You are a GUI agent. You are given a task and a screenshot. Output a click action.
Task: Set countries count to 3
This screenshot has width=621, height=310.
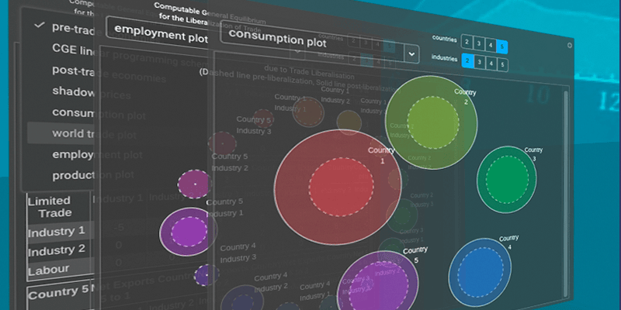[478, 43]
